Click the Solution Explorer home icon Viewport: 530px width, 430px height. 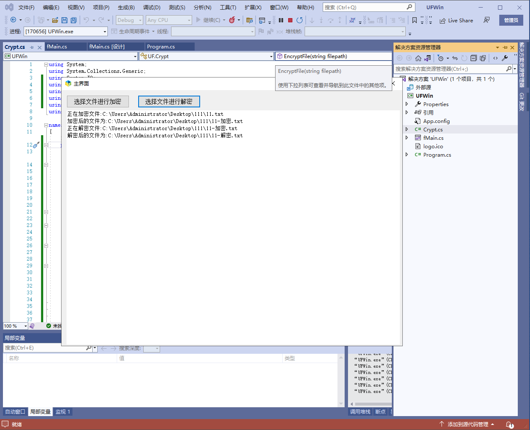click(418, 58)
